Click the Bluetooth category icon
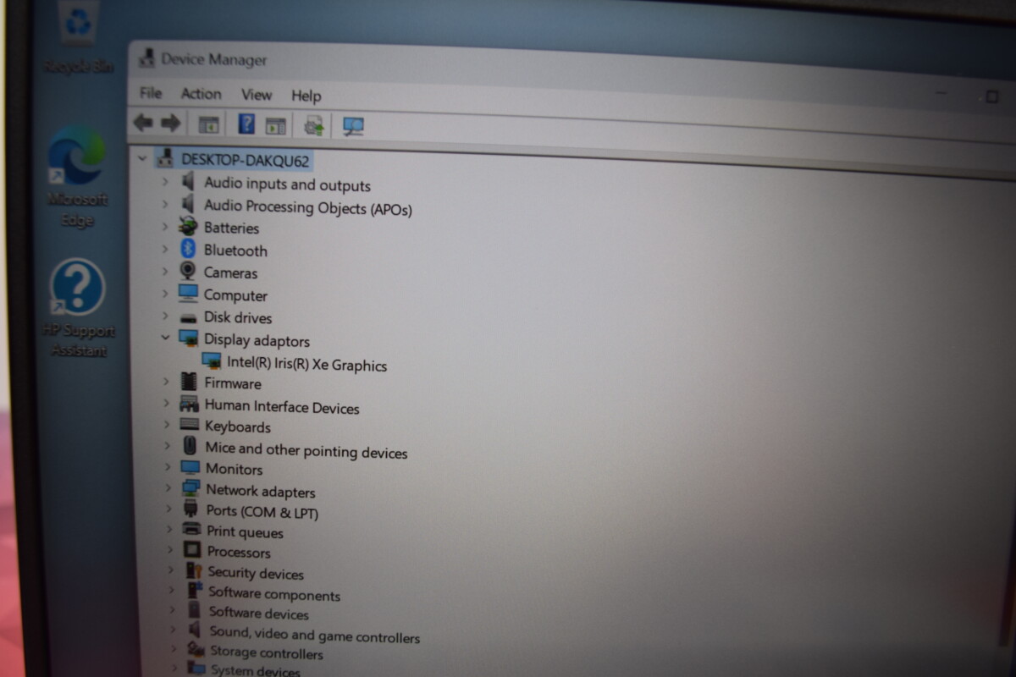The height and width of the screenshot is (677, 1016). [188, 250]
